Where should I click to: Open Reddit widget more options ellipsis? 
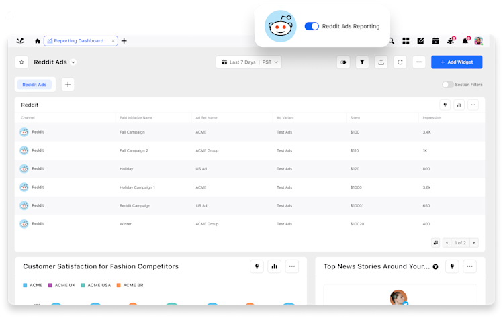coord(473,105)
